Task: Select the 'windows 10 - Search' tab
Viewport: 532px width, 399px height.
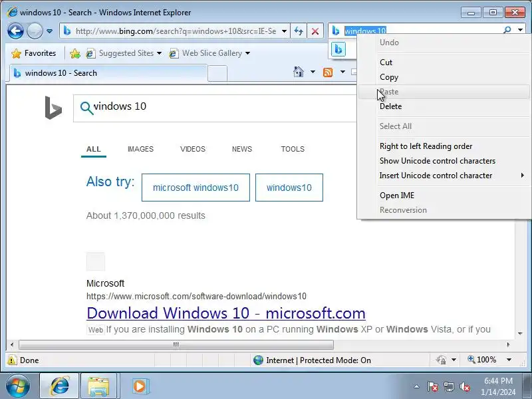Action: tap(108, 73)
